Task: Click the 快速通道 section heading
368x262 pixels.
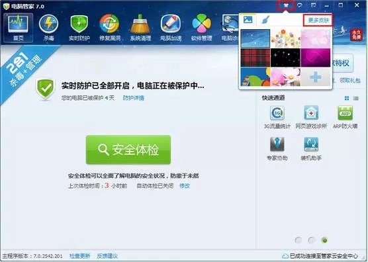Action: pyautogui.click(x=273, y=98)
